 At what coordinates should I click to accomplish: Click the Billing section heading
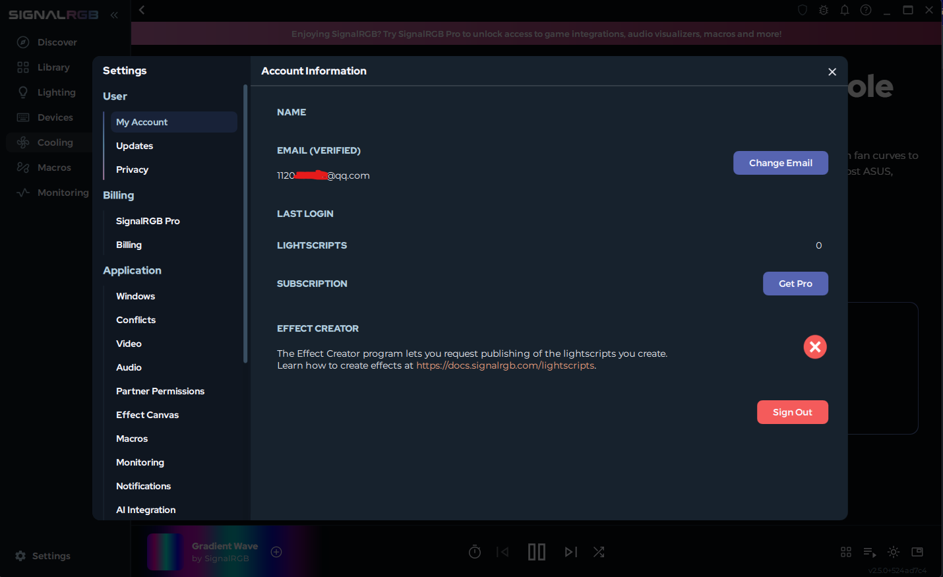[119, 195]
